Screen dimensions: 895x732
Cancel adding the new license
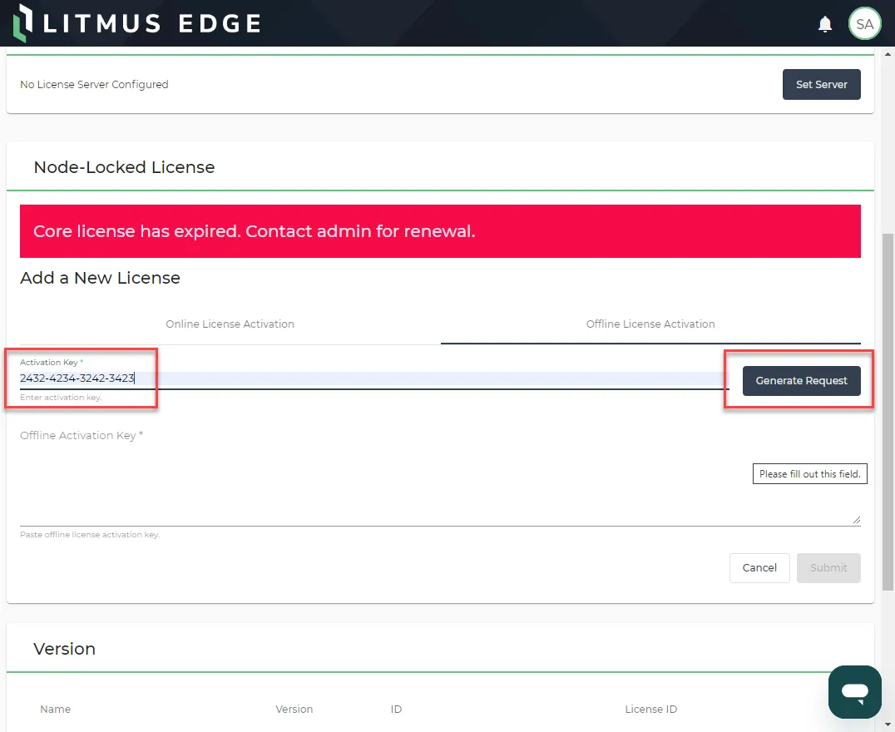click(759, 567)
